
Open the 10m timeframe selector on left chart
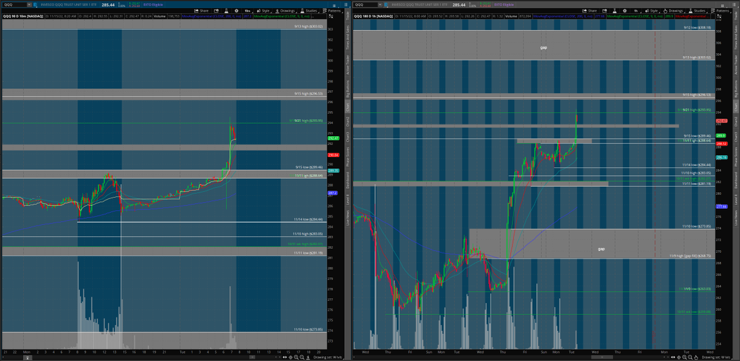click(x=247, y=10)
